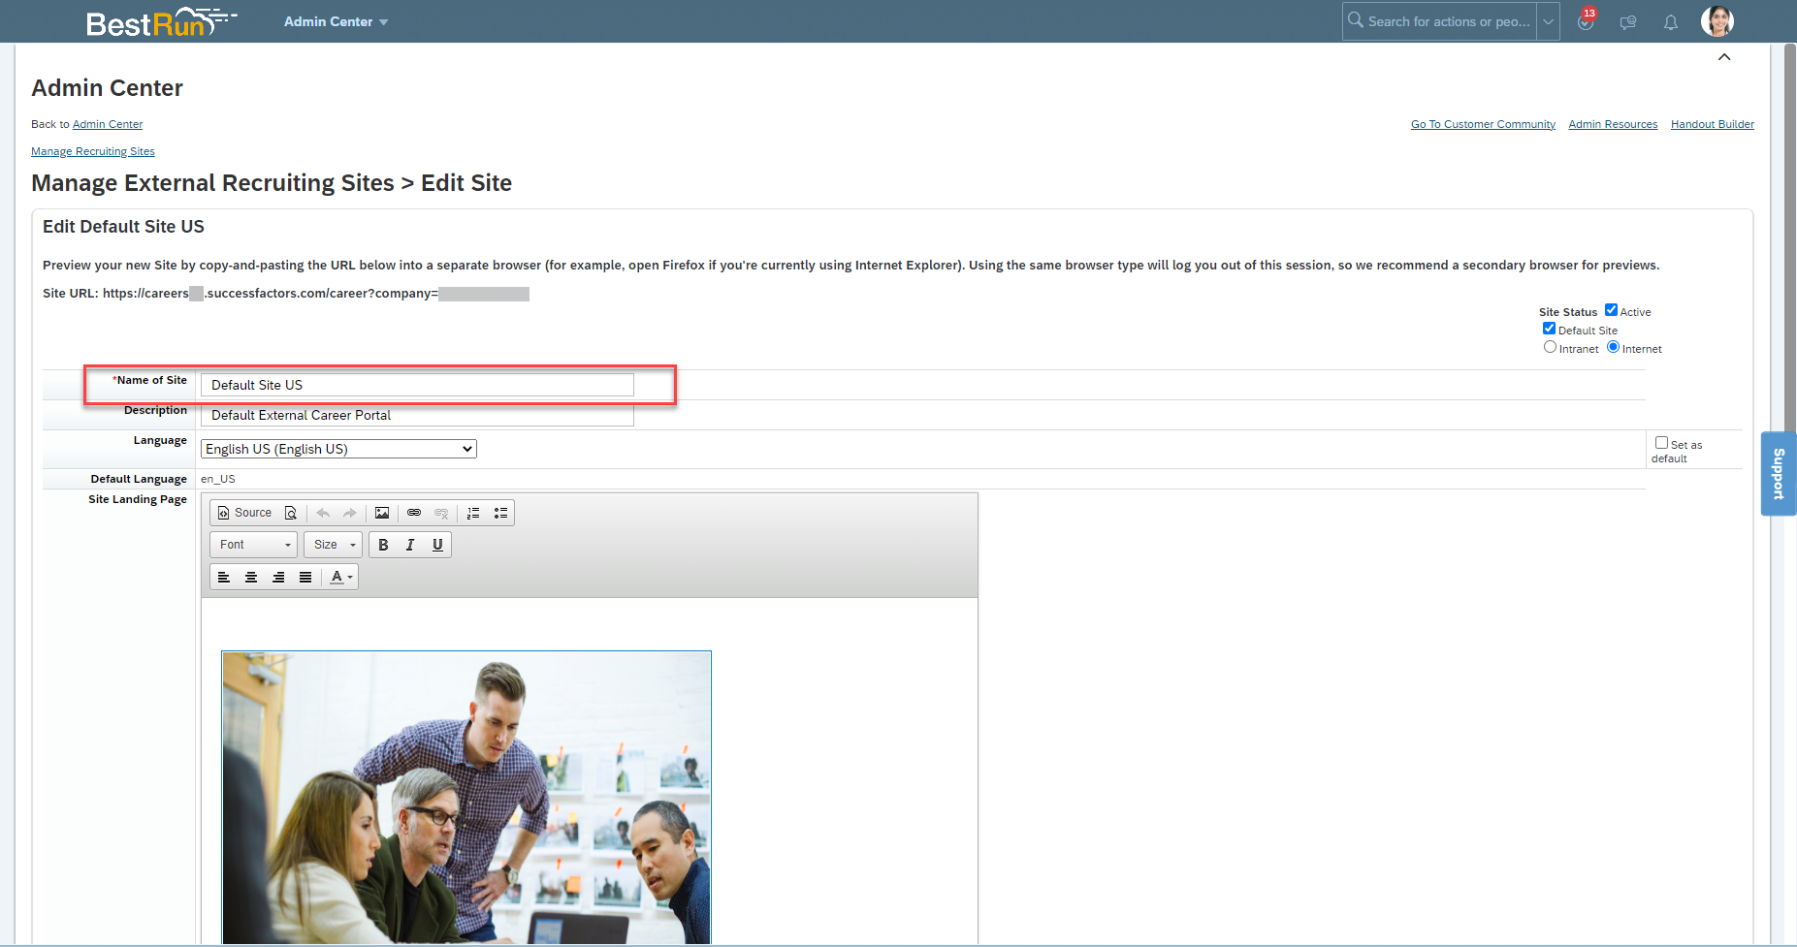Click the Edit Default Site US heading
This screenshot has width=1797, height=947.
pos(123,227)
